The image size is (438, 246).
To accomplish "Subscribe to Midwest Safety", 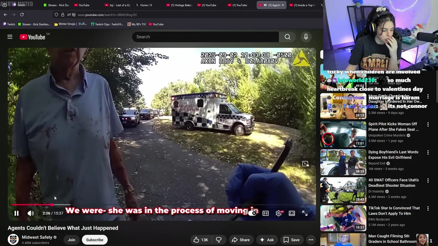I will click(95, 240).
